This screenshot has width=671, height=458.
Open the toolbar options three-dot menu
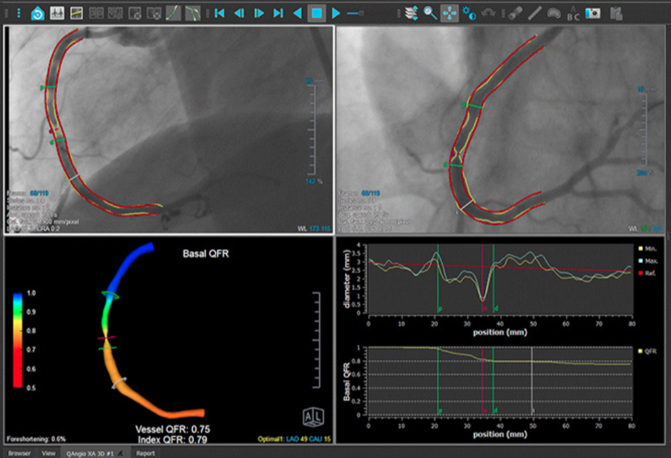[x=18, y=13]
